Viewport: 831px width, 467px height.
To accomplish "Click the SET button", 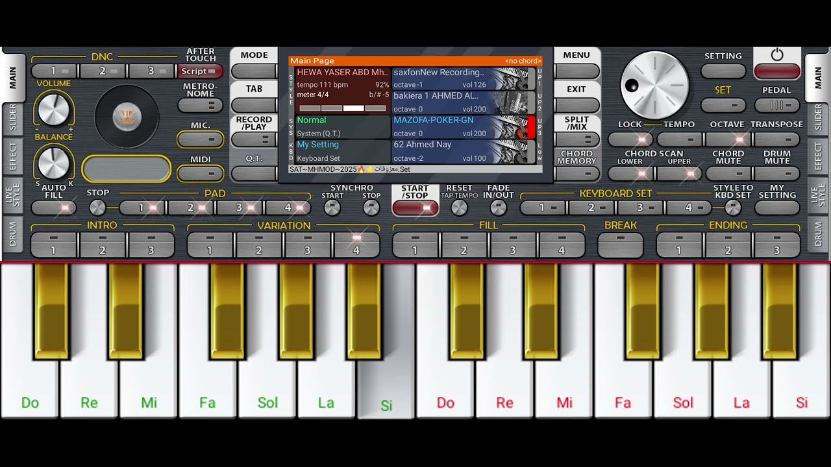I will click(x=723, y=105).
